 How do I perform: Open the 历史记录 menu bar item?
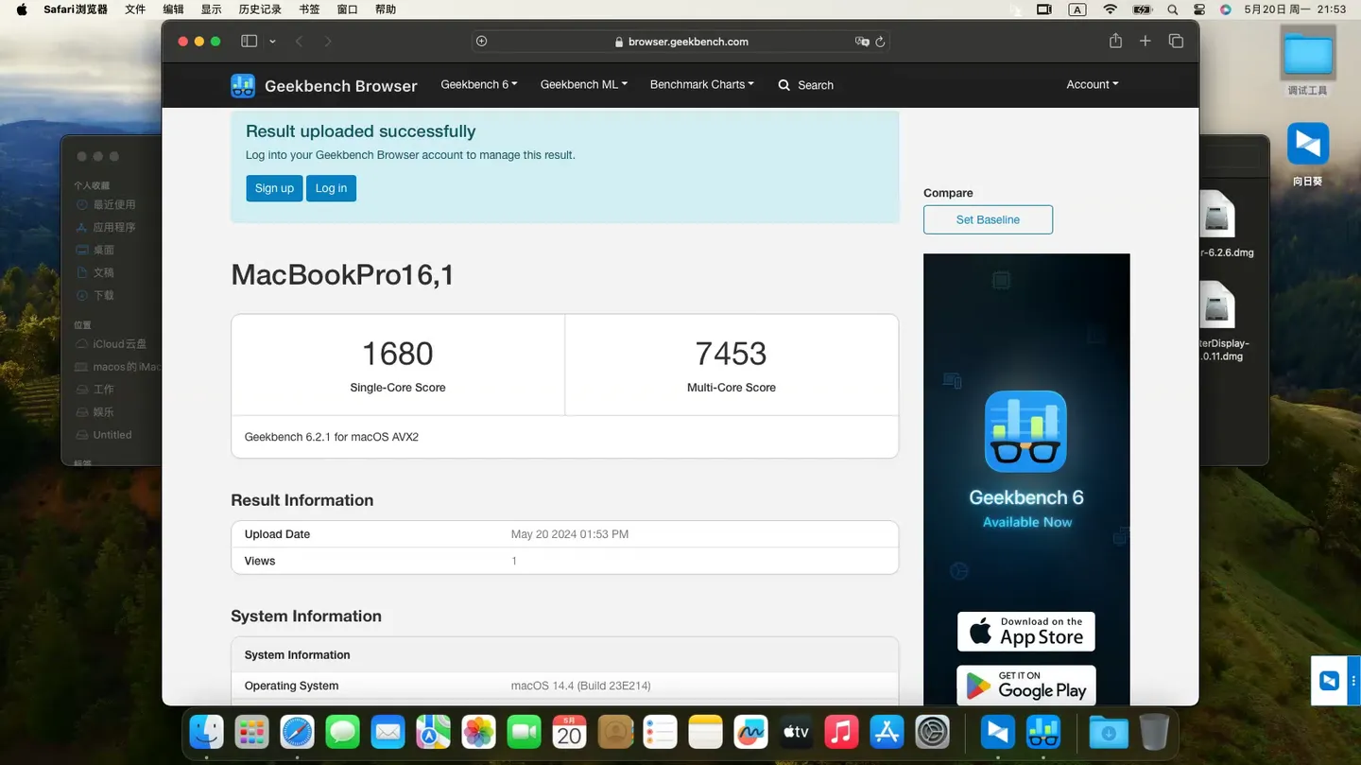tap(260, 9)
